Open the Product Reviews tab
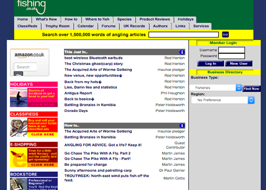The height and width of the screenshot is (190, 266). pyautogui.click(x=155, y=19)
